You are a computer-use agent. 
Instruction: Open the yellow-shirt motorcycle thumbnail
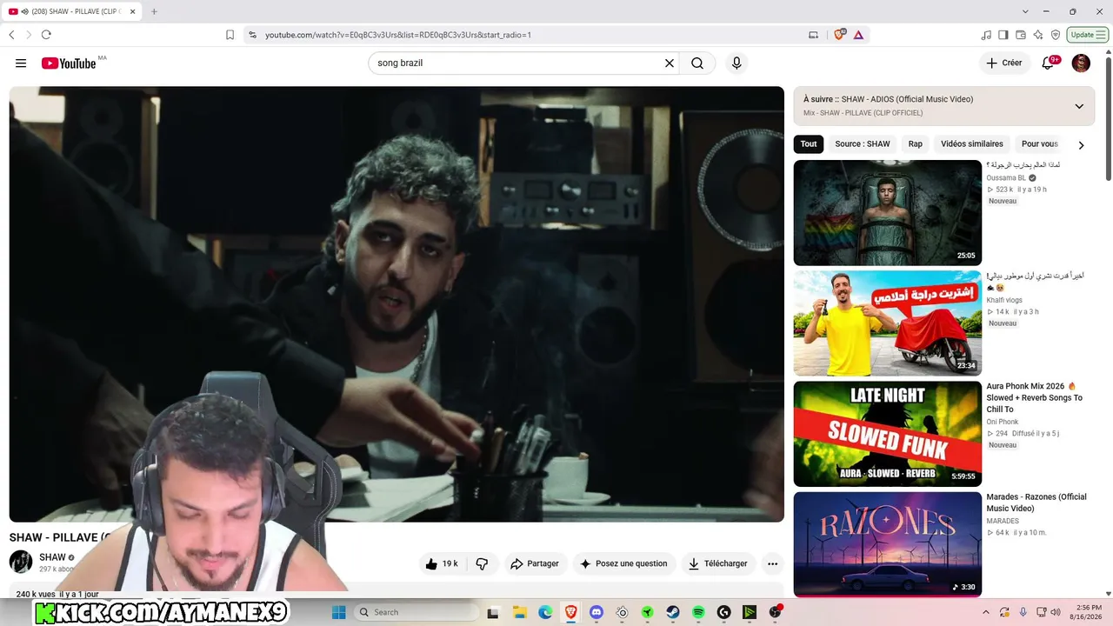[887, 323]
